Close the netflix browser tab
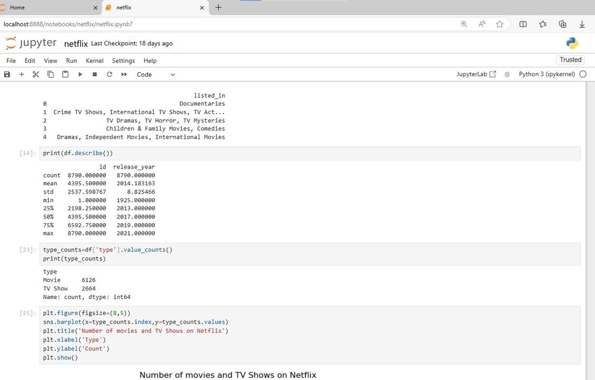Image resolution: width=595 pixels, height=380 pixels. click(x=202, y=8)
